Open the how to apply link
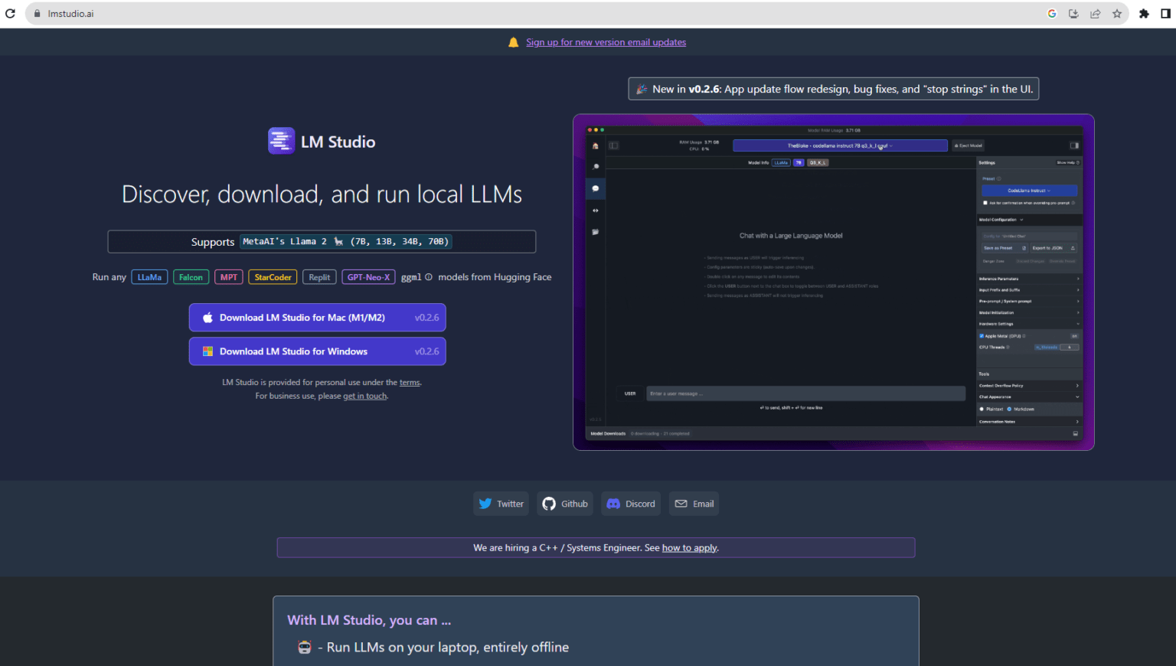Image resolution: width=1176 pixels, height=666 pixels. click(x=688, y=547)
